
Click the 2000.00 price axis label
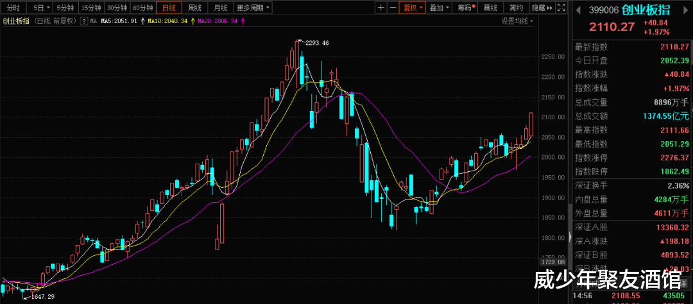point(553,157)
